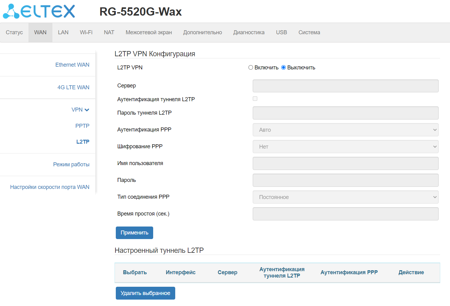
Task: Go to Настройки скорости порта WAN
Action: (x=50, y=187)
